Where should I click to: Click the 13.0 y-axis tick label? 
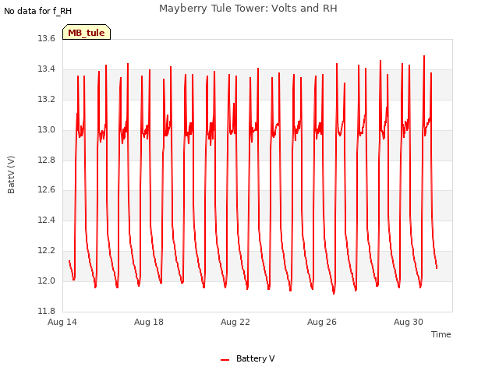[47, 130]
